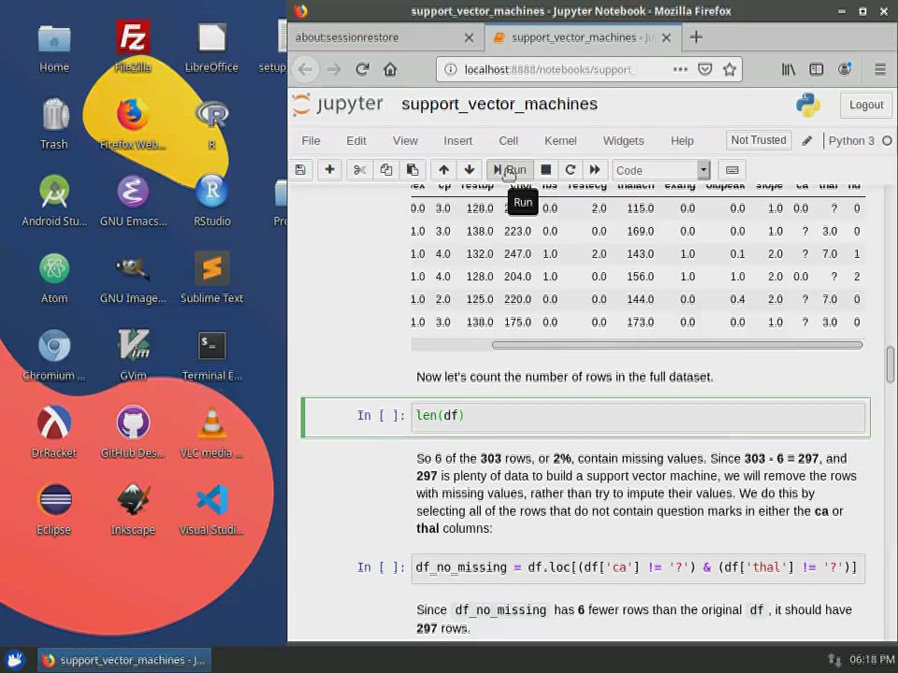Viewport: 898px width, 673px height.
Task: Go to Firefox home page
Action: 390,69
